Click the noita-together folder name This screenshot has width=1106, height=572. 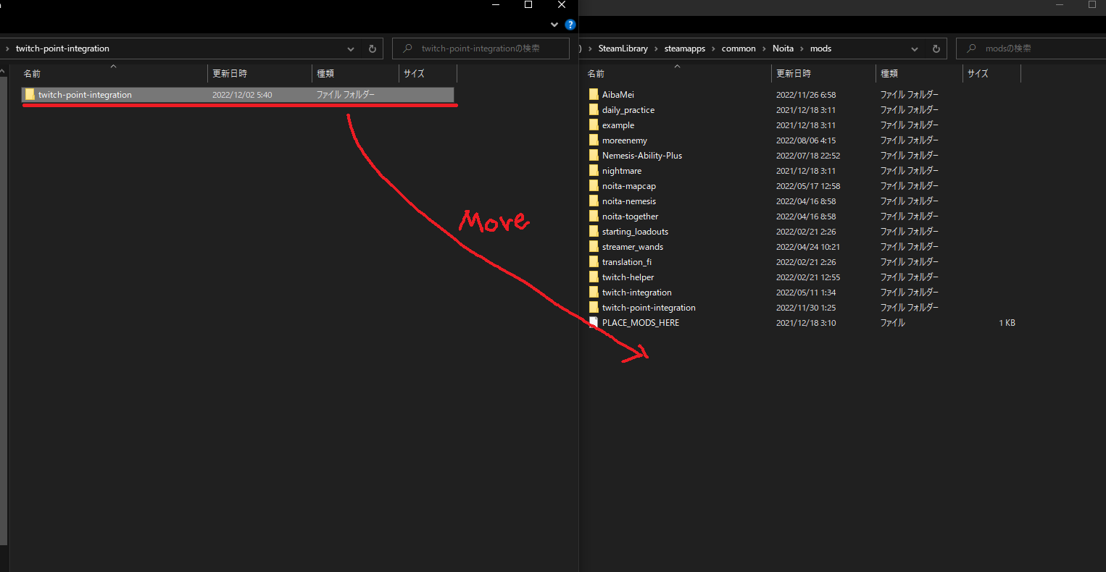(631, 216)
